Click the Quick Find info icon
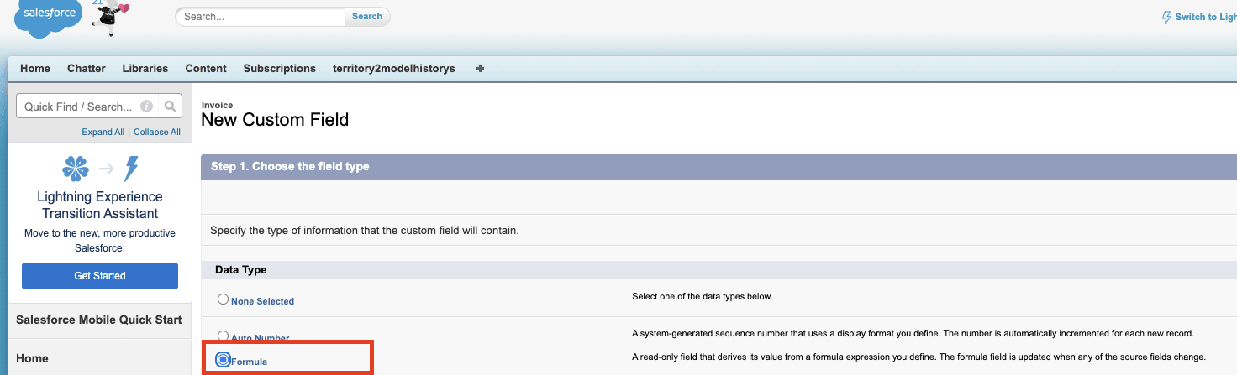 146,107
